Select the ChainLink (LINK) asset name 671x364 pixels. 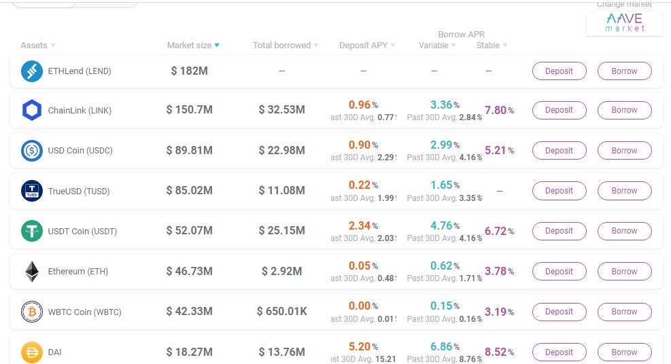(80, 110)
